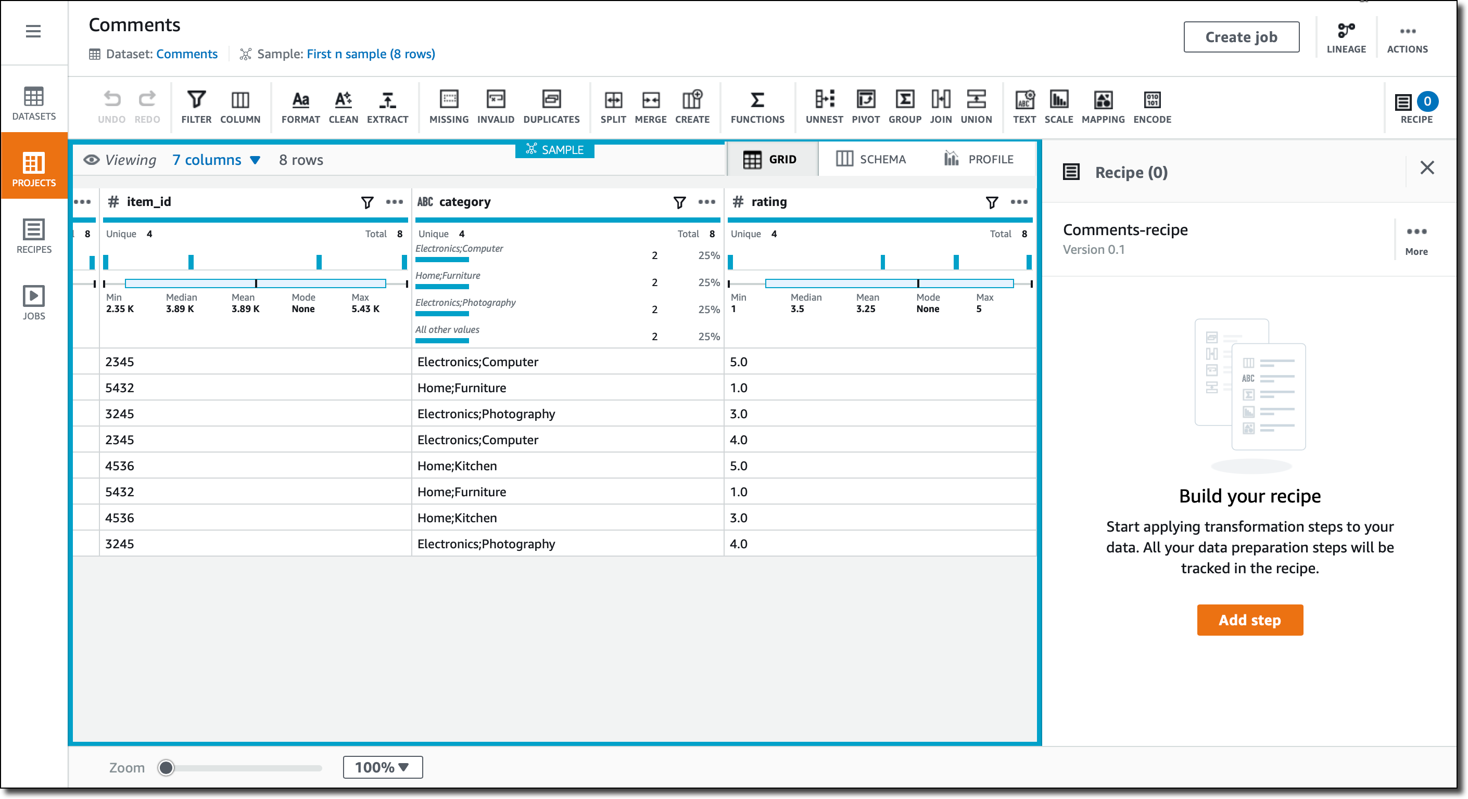1468x799 pixels.
Task: Toggle filter on category column
Action: (679, 202)
